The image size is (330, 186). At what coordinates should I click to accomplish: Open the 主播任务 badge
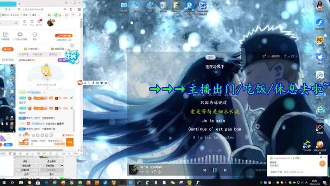pos(71,56)
